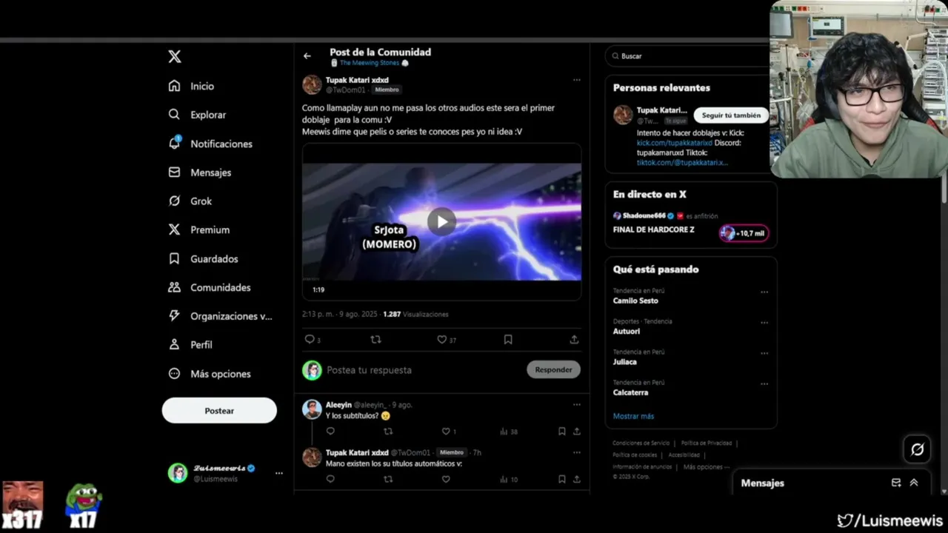
Task: Open the floating Grok icon button
Action: 917,449
